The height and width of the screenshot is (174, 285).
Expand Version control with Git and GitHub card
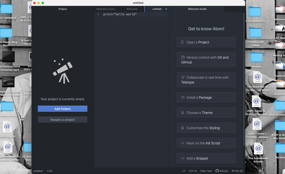(206, 60)
